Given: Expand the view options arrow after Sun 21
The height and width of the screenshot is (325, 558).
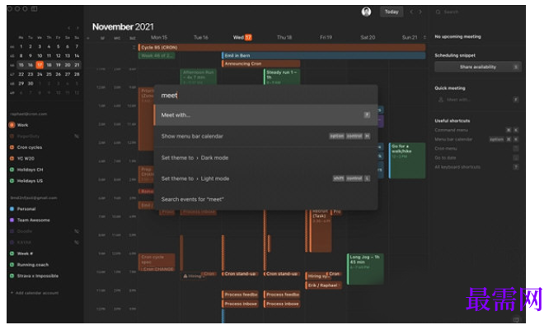Looking at the screenshot, I should [424, 37].
